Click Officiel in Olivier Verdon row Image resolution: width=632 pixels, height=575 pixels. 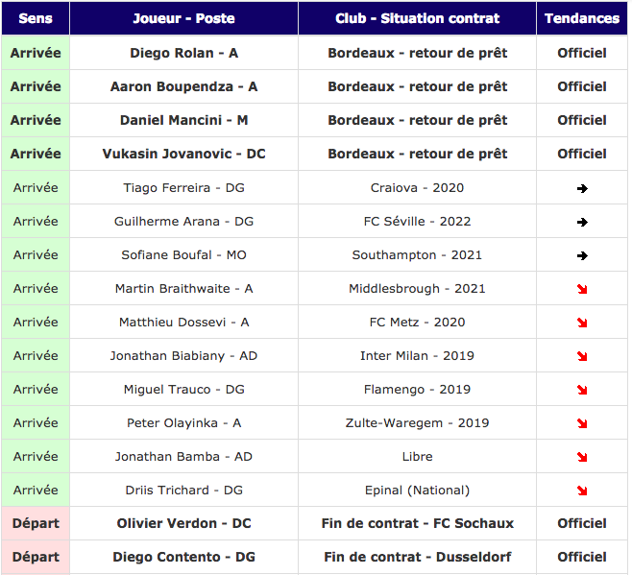tap(582, 523)
